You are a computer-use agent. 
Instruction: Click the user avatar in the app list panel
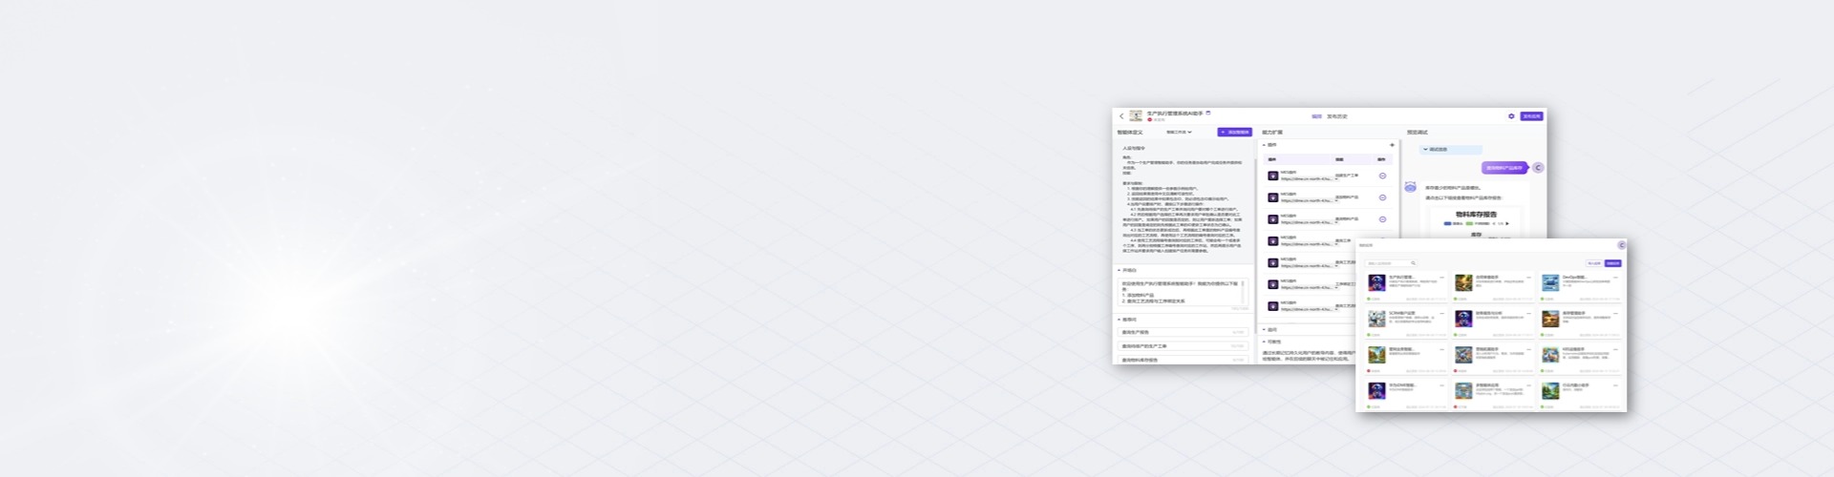[x=1621, y=245]
